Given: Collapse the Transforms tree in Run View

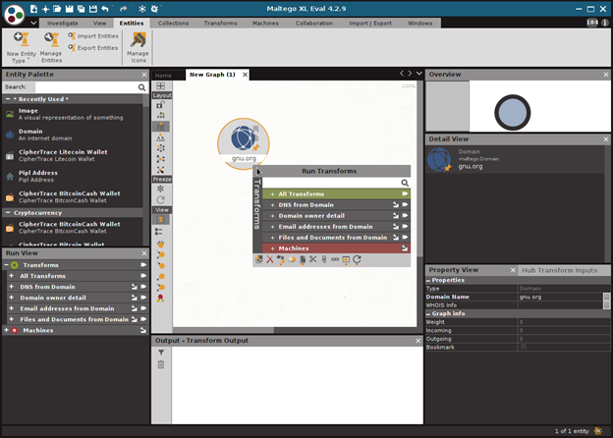Looking at the screenshot, I should tap(6, 265).
